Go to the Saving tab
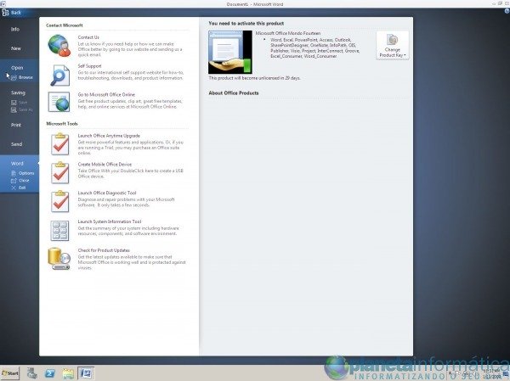This screenshot has width=510, height=381. pyautogui.click(x=20, y=92)
